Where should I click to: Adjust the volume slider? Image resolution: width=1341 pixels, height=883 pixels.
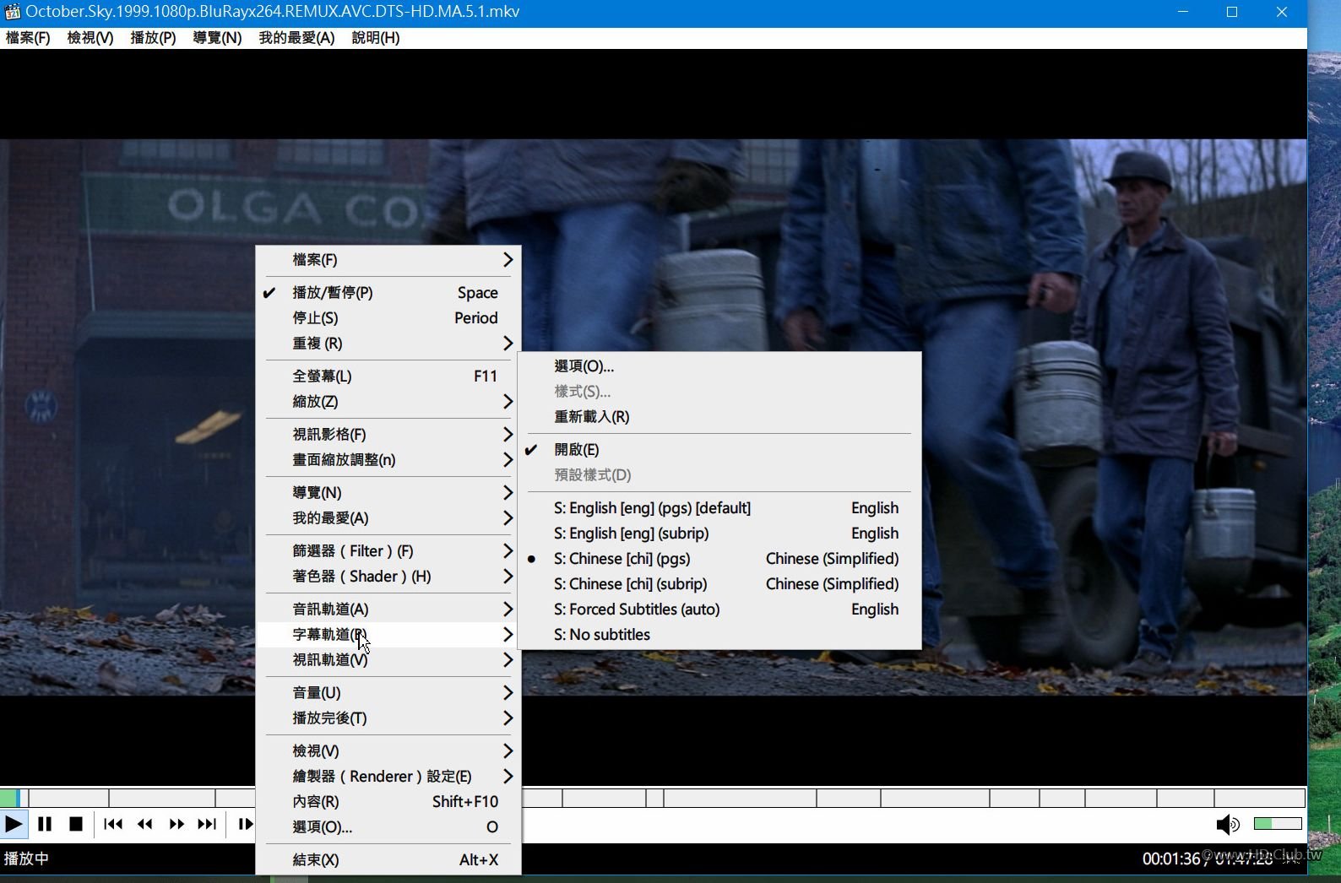tap(1278, 824)
